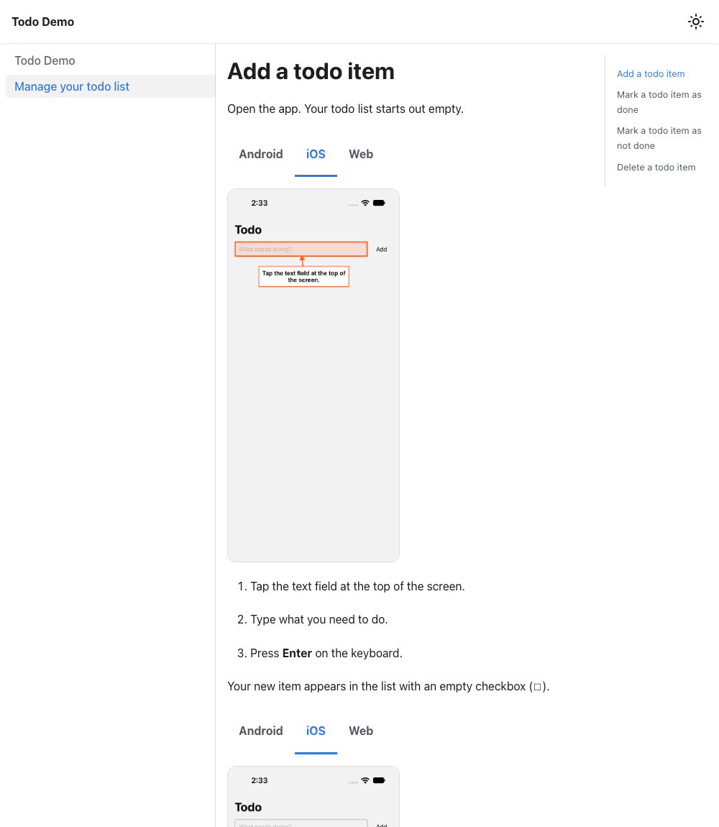Viewport: 719px width, 827px height.
Task: Click 'Your new item appears in the list' sentence
Action: point(388,686)
